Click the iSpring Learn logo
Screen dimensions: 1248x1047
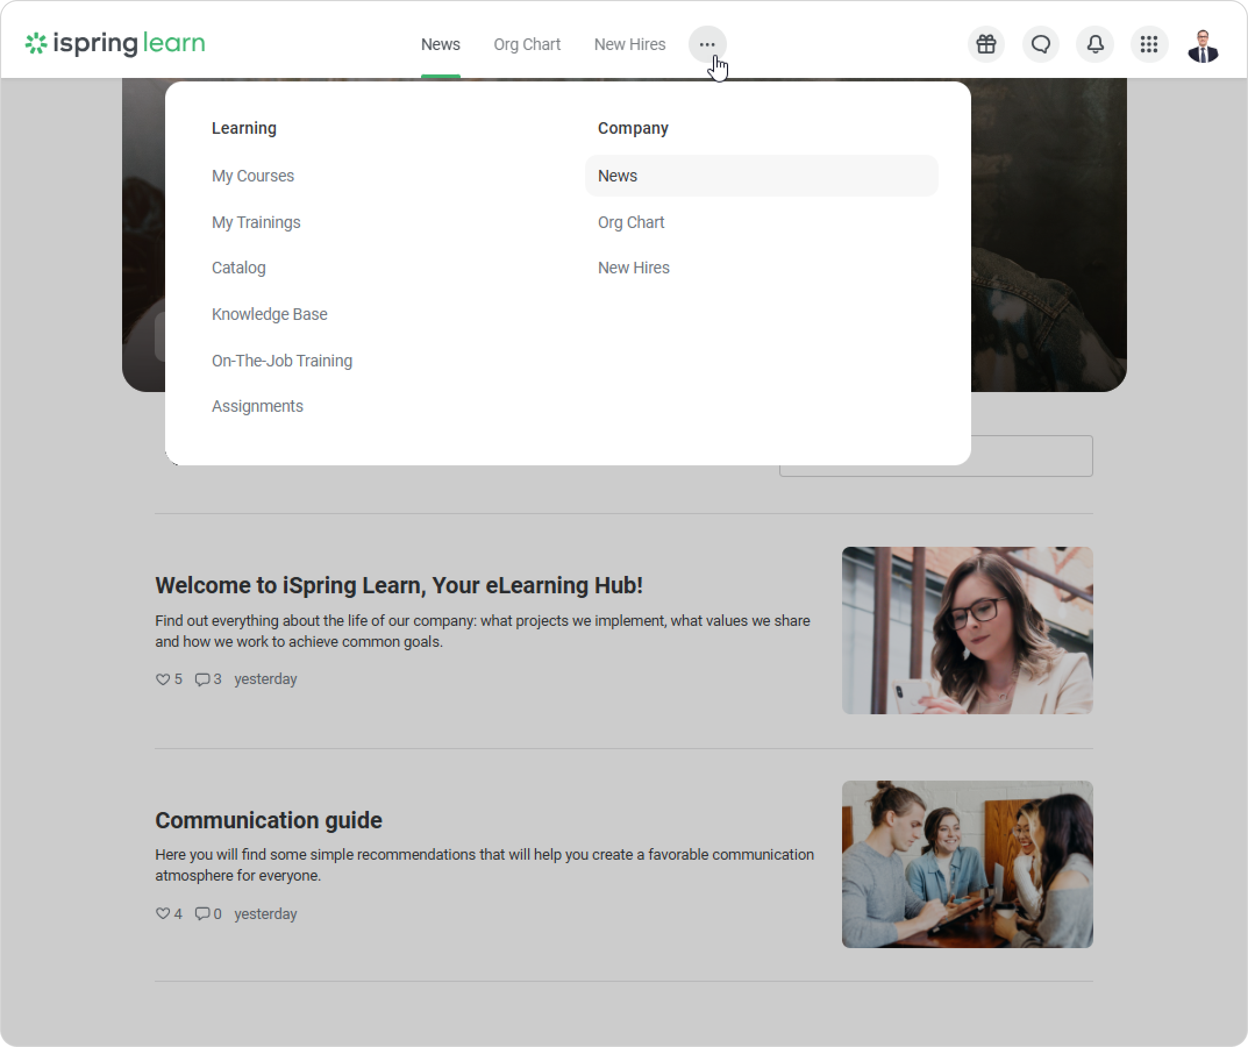tap(115, 44)
